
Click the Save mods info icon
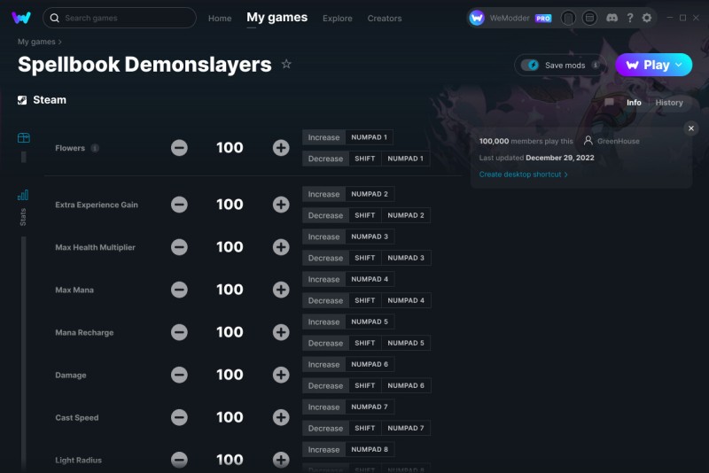[596, 65]
